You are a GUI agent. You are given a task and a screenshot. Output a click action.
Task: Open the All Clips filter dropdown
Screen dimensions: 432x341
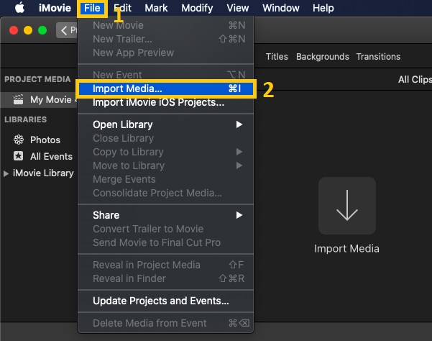[x=415, y=79]
